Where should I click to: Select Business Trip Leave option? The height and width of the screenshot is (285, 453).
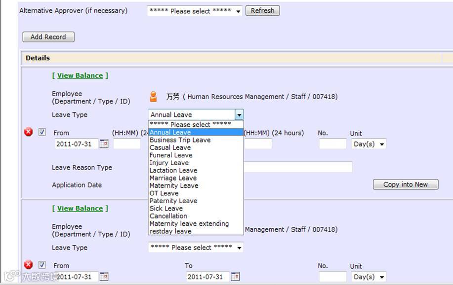click(196, 140)
